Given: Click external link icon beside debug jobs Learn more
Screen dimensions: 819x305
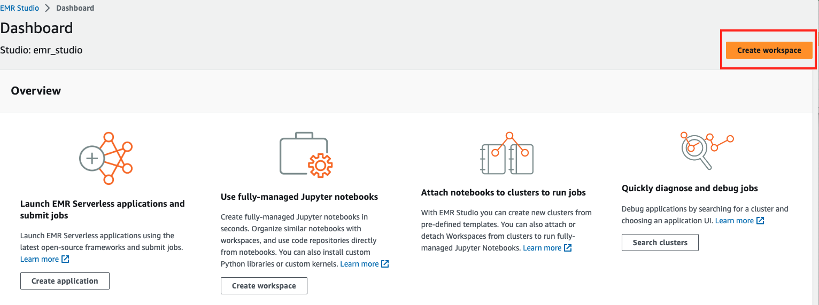Looking at the screenshot, I should click(x=760, y=221).
